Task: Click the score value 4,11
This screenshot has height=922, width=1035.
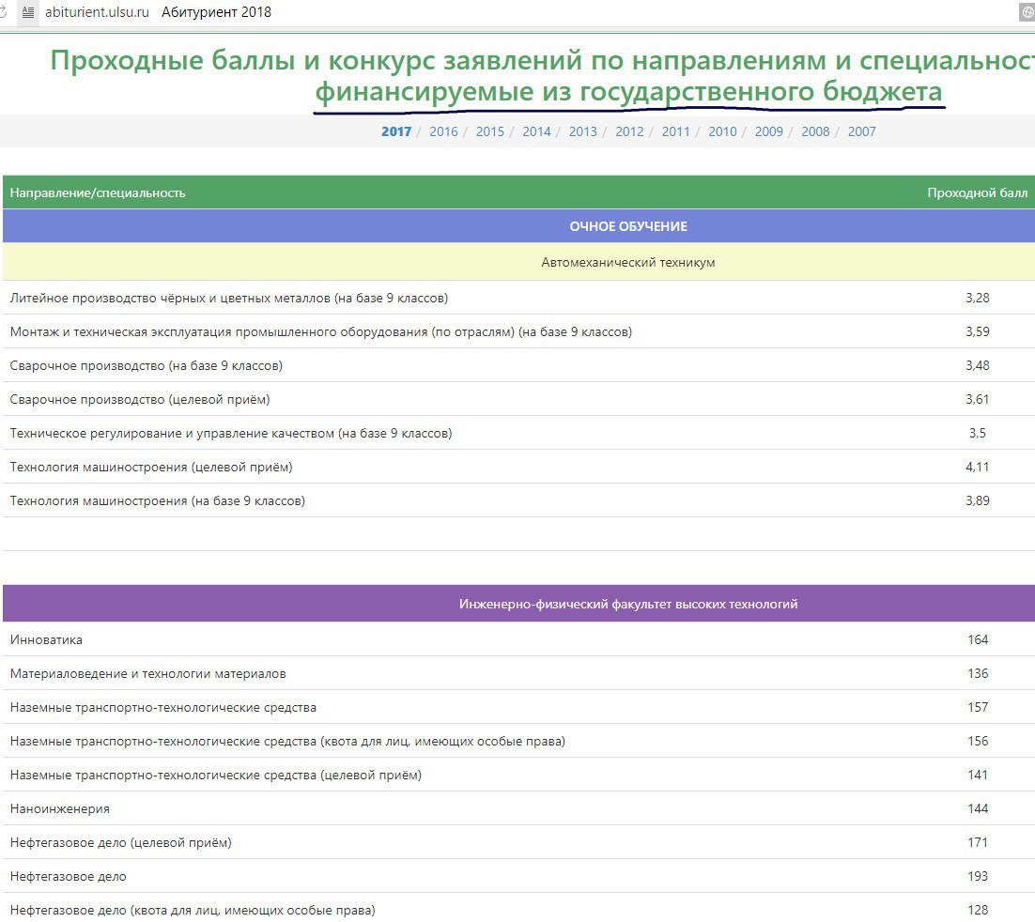Action: (x=978, y=467)
